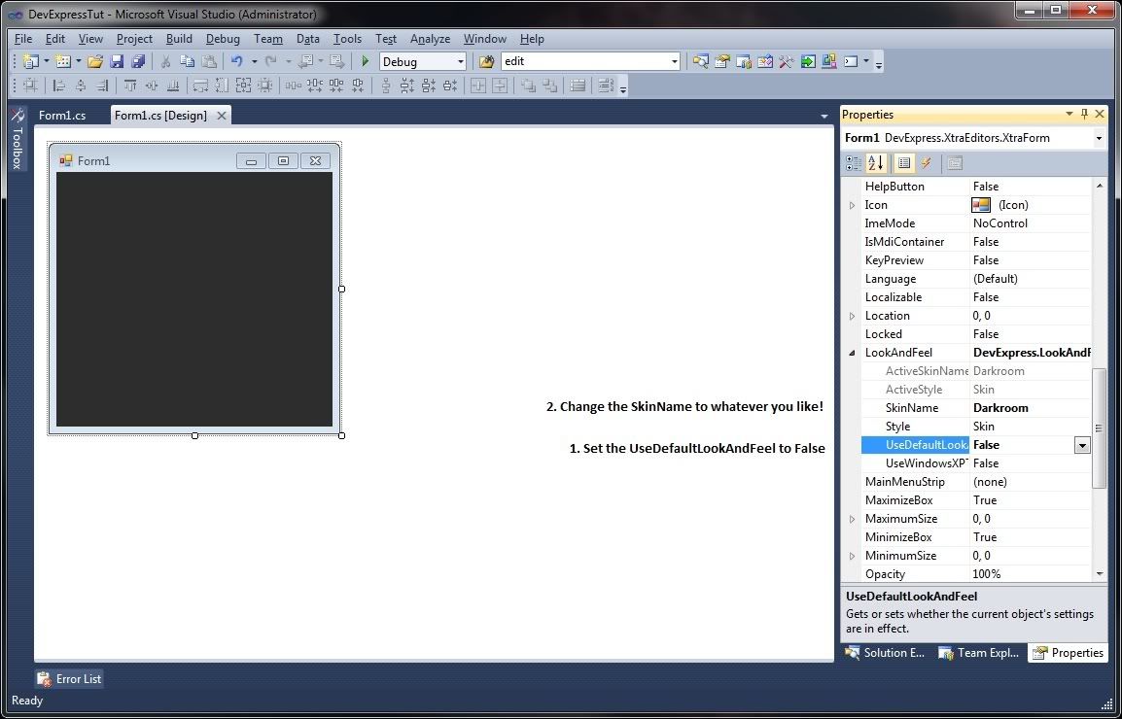Click the Properties panel vertical scrollbar thumb
The image size is (1122, 719).
(1100, 428)
